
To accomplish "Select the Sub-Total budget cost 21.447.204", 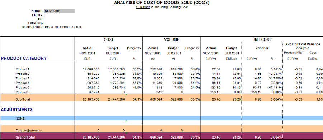I will pos(116,99).
